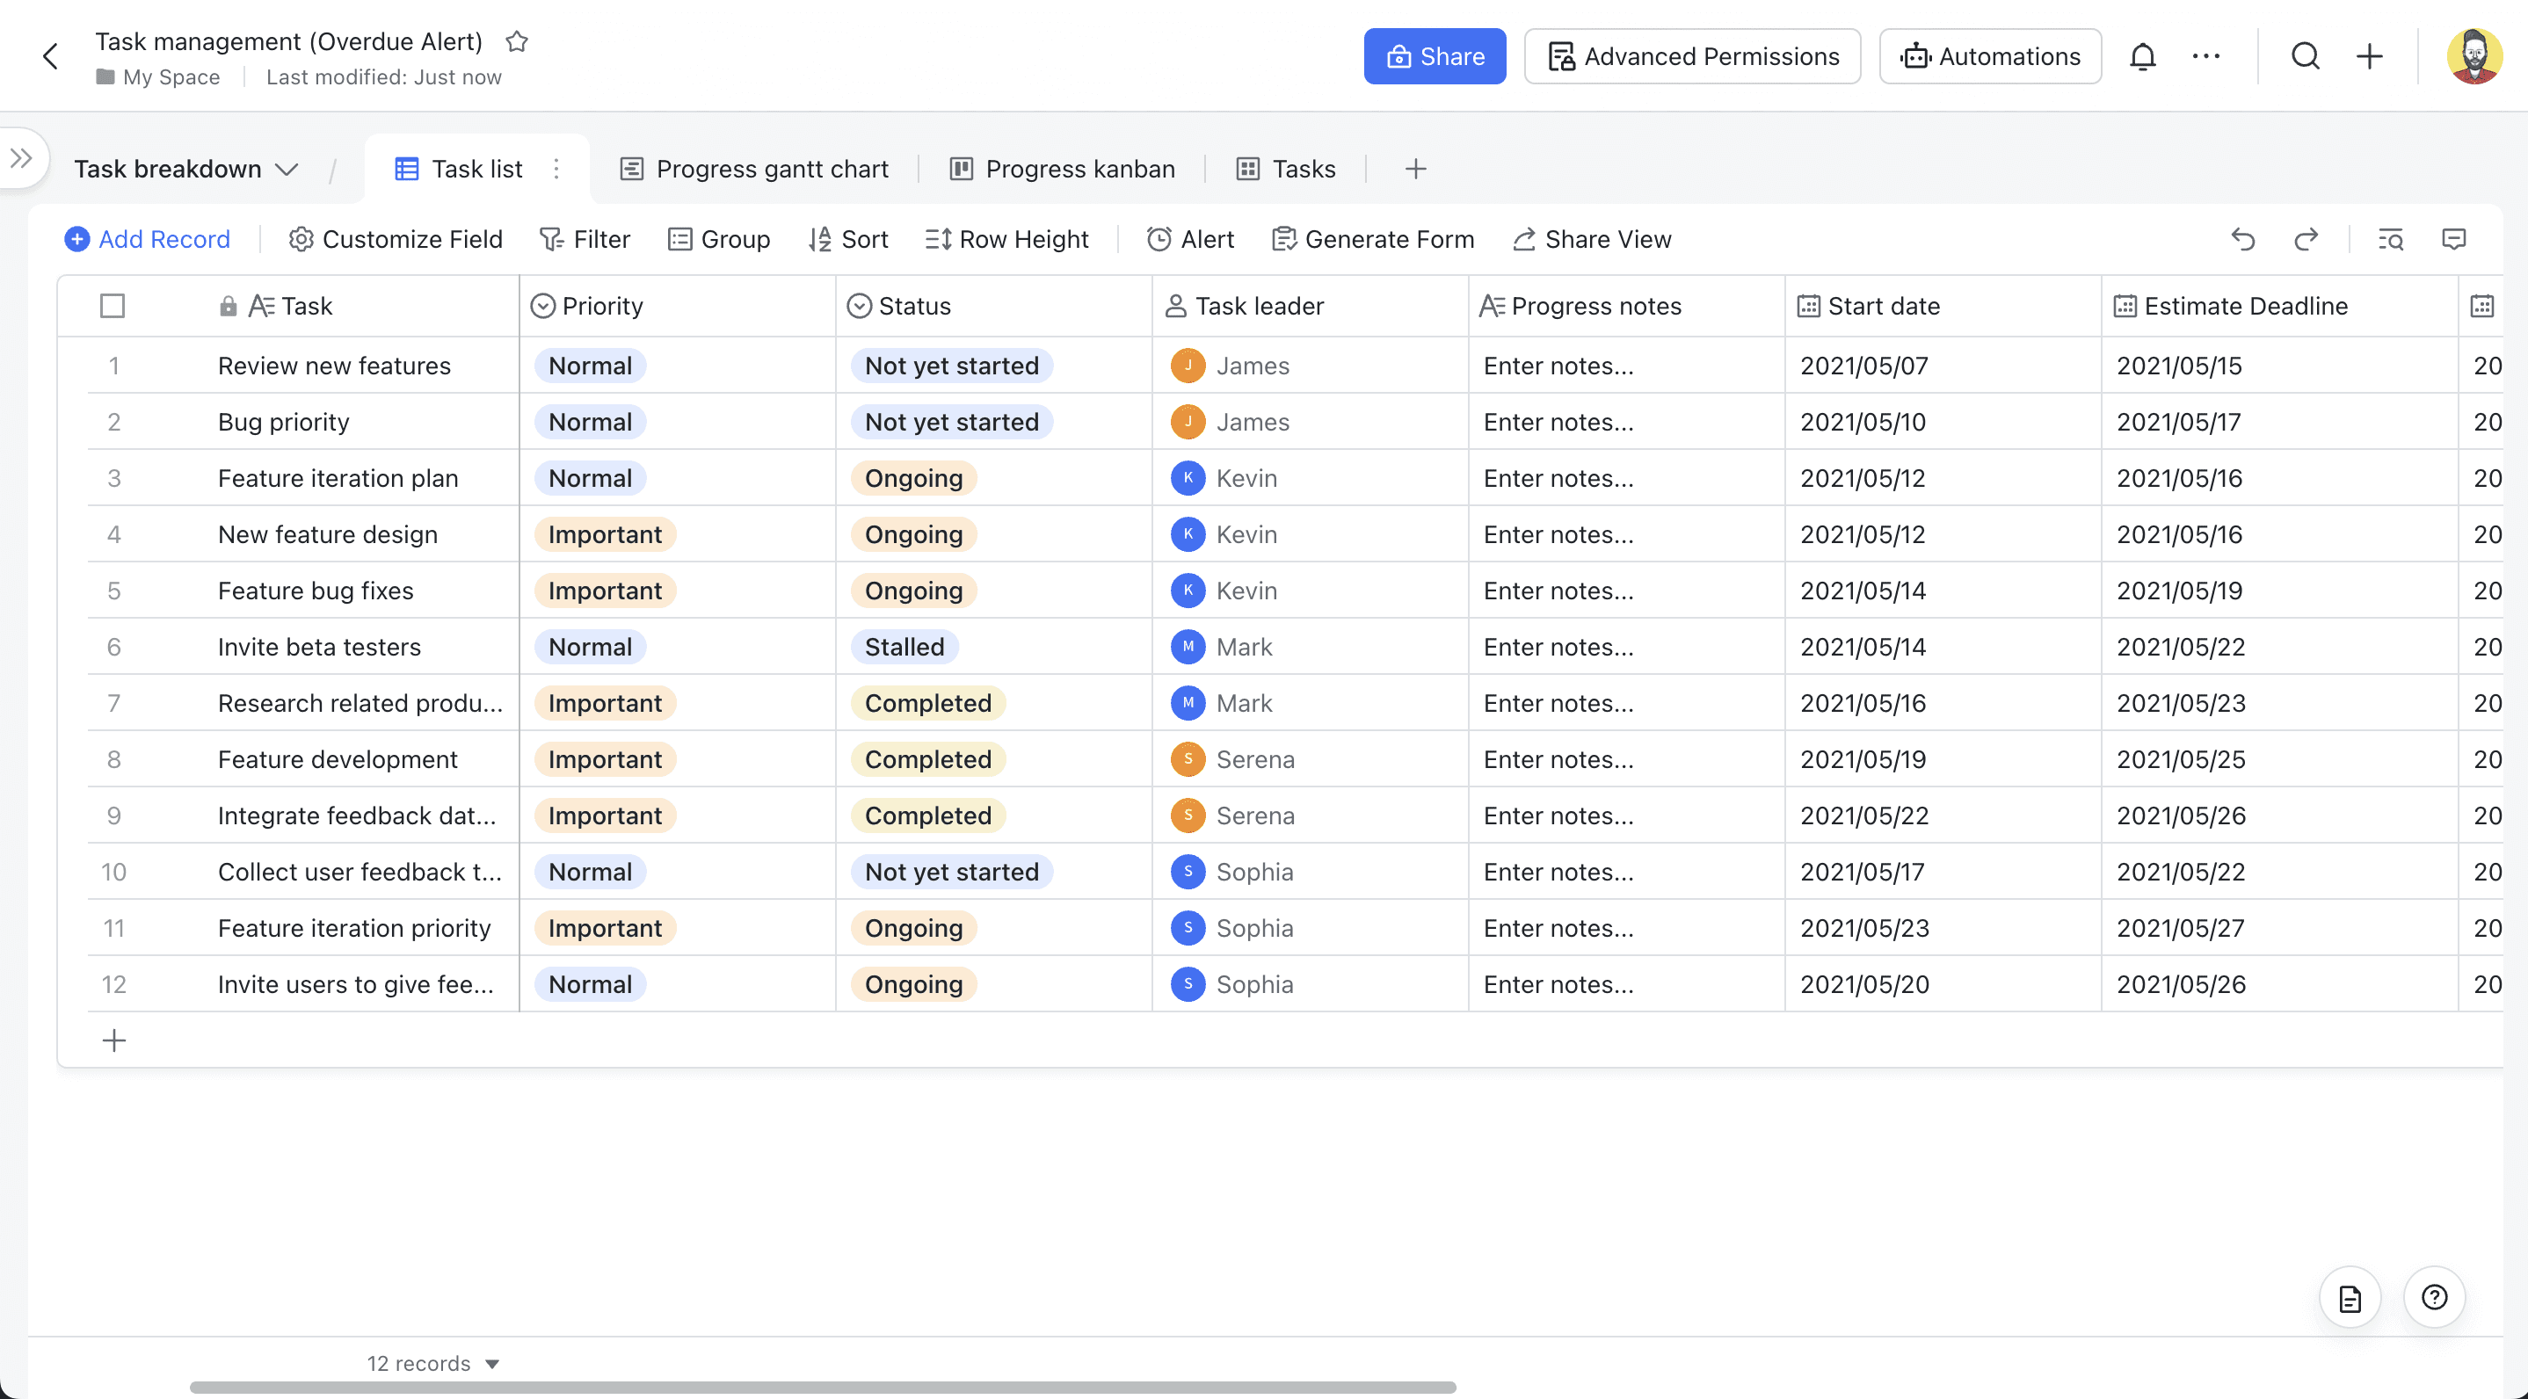2528x1399 pixels.
Task: Click the Add Record button
Action: click(147, 239)
